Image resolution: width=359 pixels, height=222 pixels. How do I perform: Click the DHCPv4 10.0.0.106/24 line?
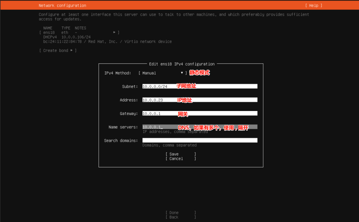click(x=67, y=37)
